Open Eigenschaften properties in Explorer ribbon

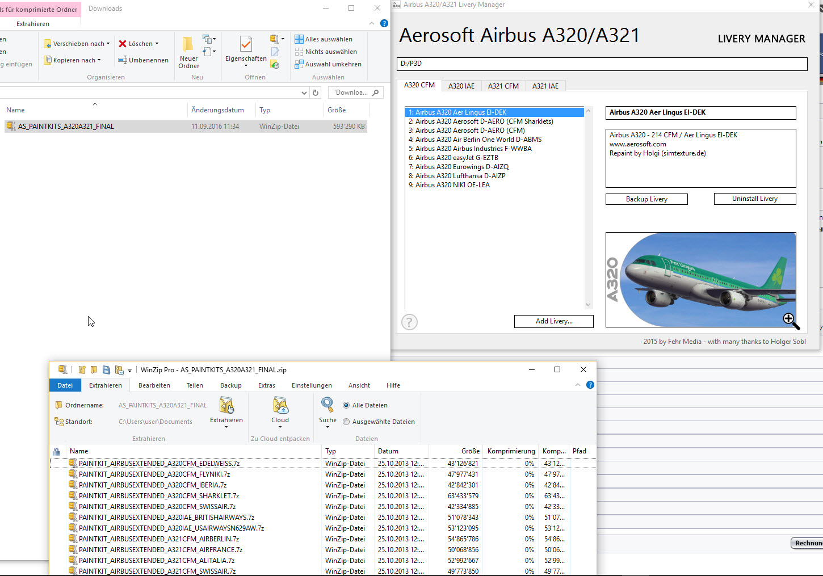click(x=246, y=51)
